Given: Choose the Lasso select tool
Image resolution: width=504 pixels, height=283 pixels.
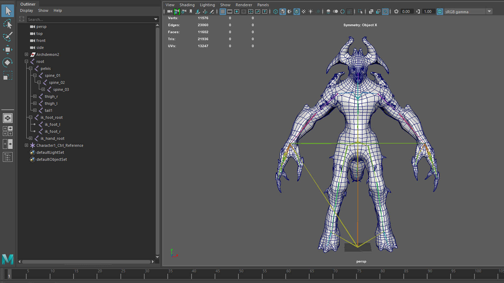Looking at the screenshot, I should [x=8, y=24].
